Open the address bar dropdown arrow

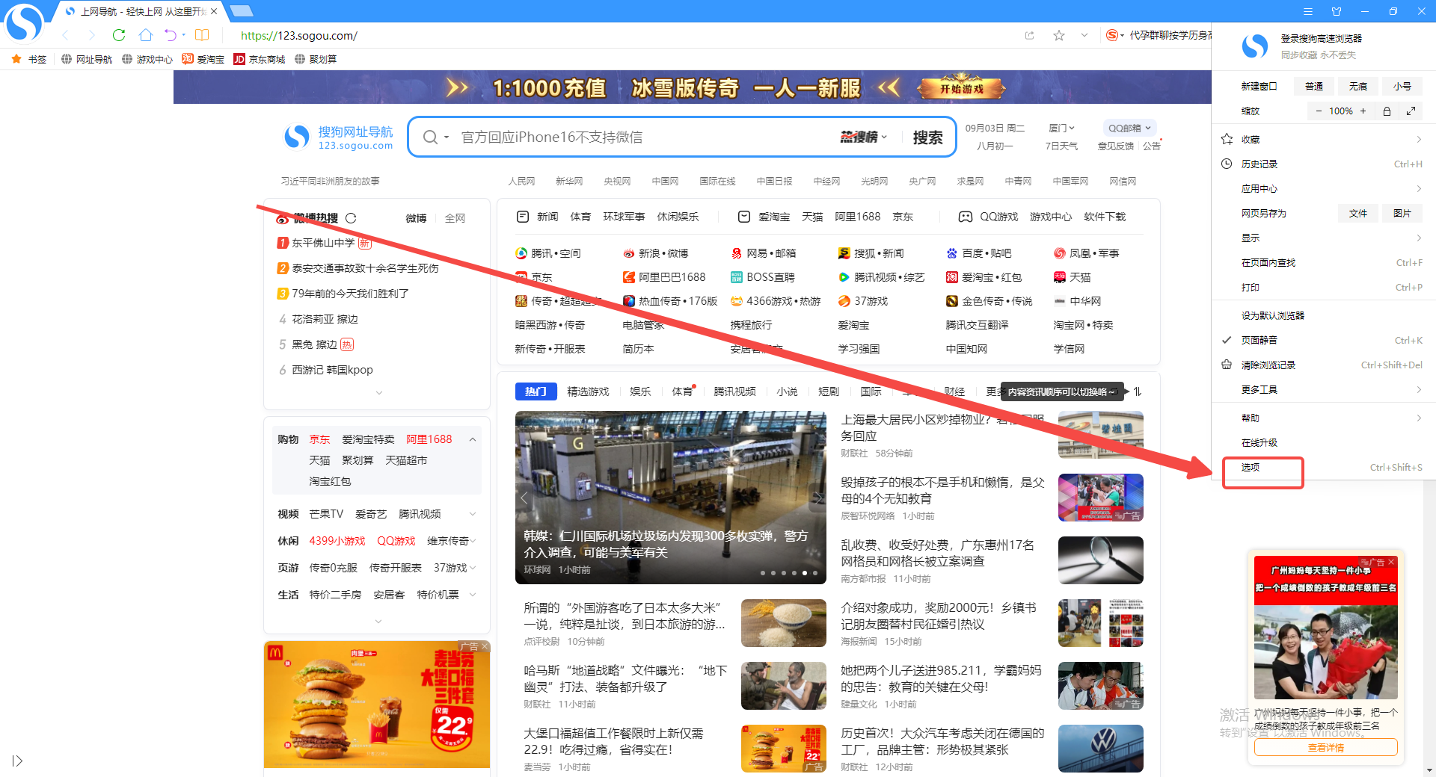1084,35
